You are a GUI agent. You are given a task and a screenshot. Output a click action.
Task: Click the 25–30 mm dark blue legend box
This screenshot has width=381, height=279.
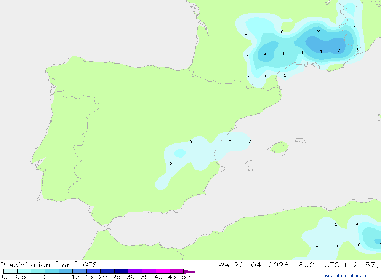(x=121, y=271)
